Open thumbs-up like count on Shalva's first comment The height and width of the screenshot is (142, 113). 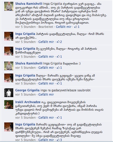point(77,27)
